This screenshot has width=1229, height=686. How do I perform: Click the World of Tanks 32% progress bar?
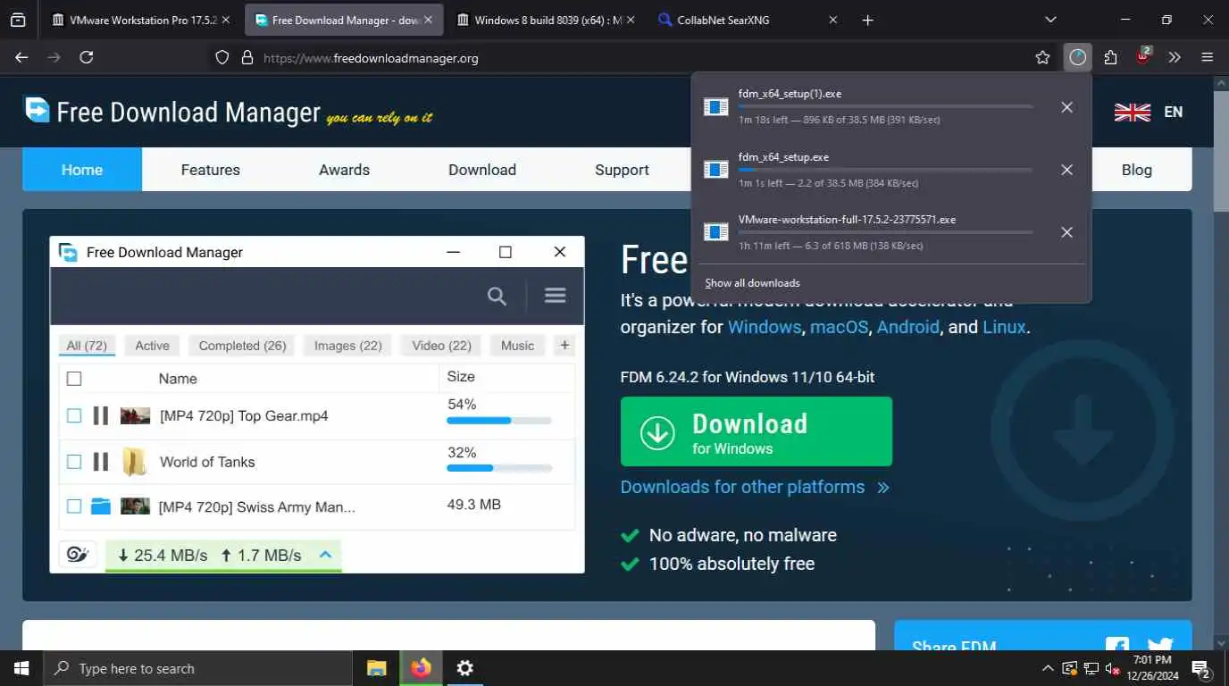(x=499, y=468)
